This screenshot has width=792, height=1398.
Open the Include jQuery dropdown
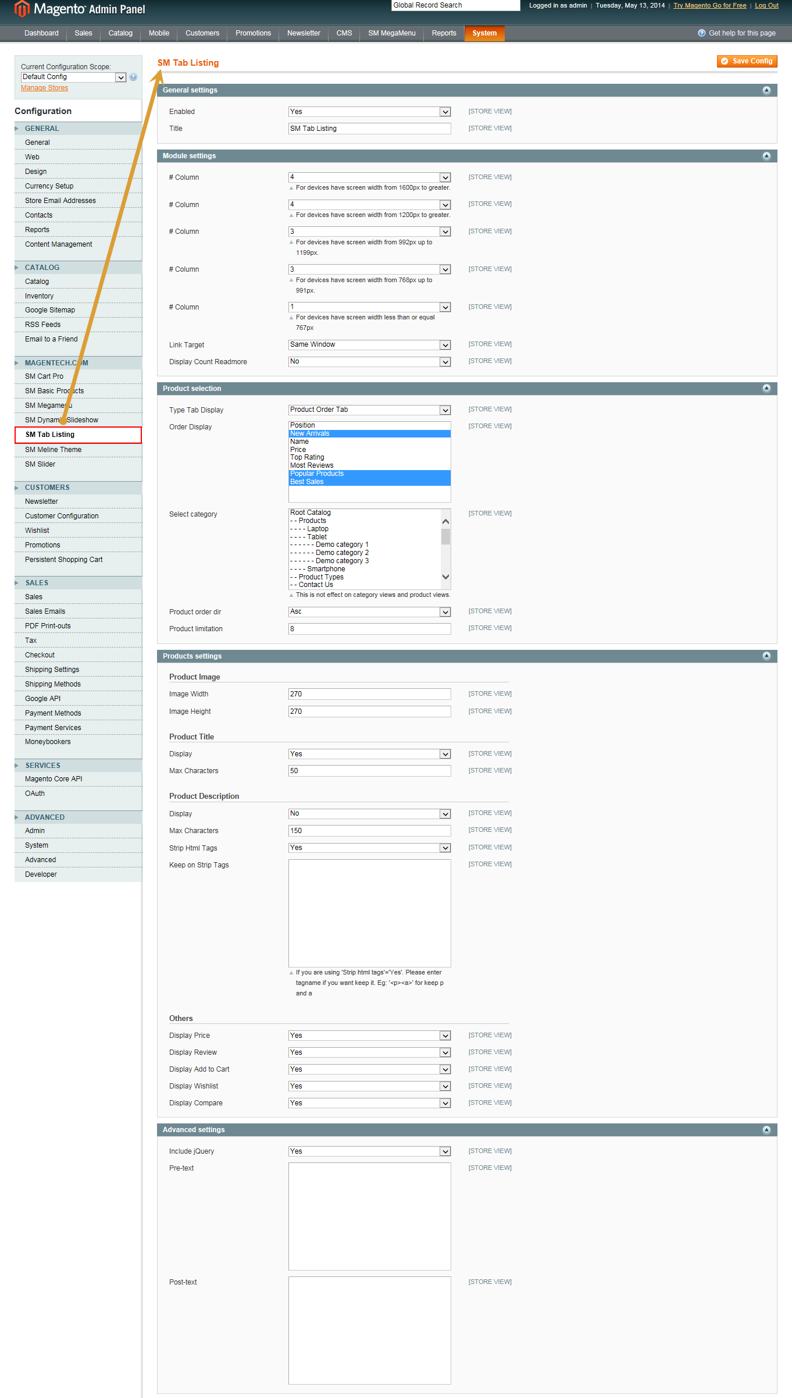370,1151
